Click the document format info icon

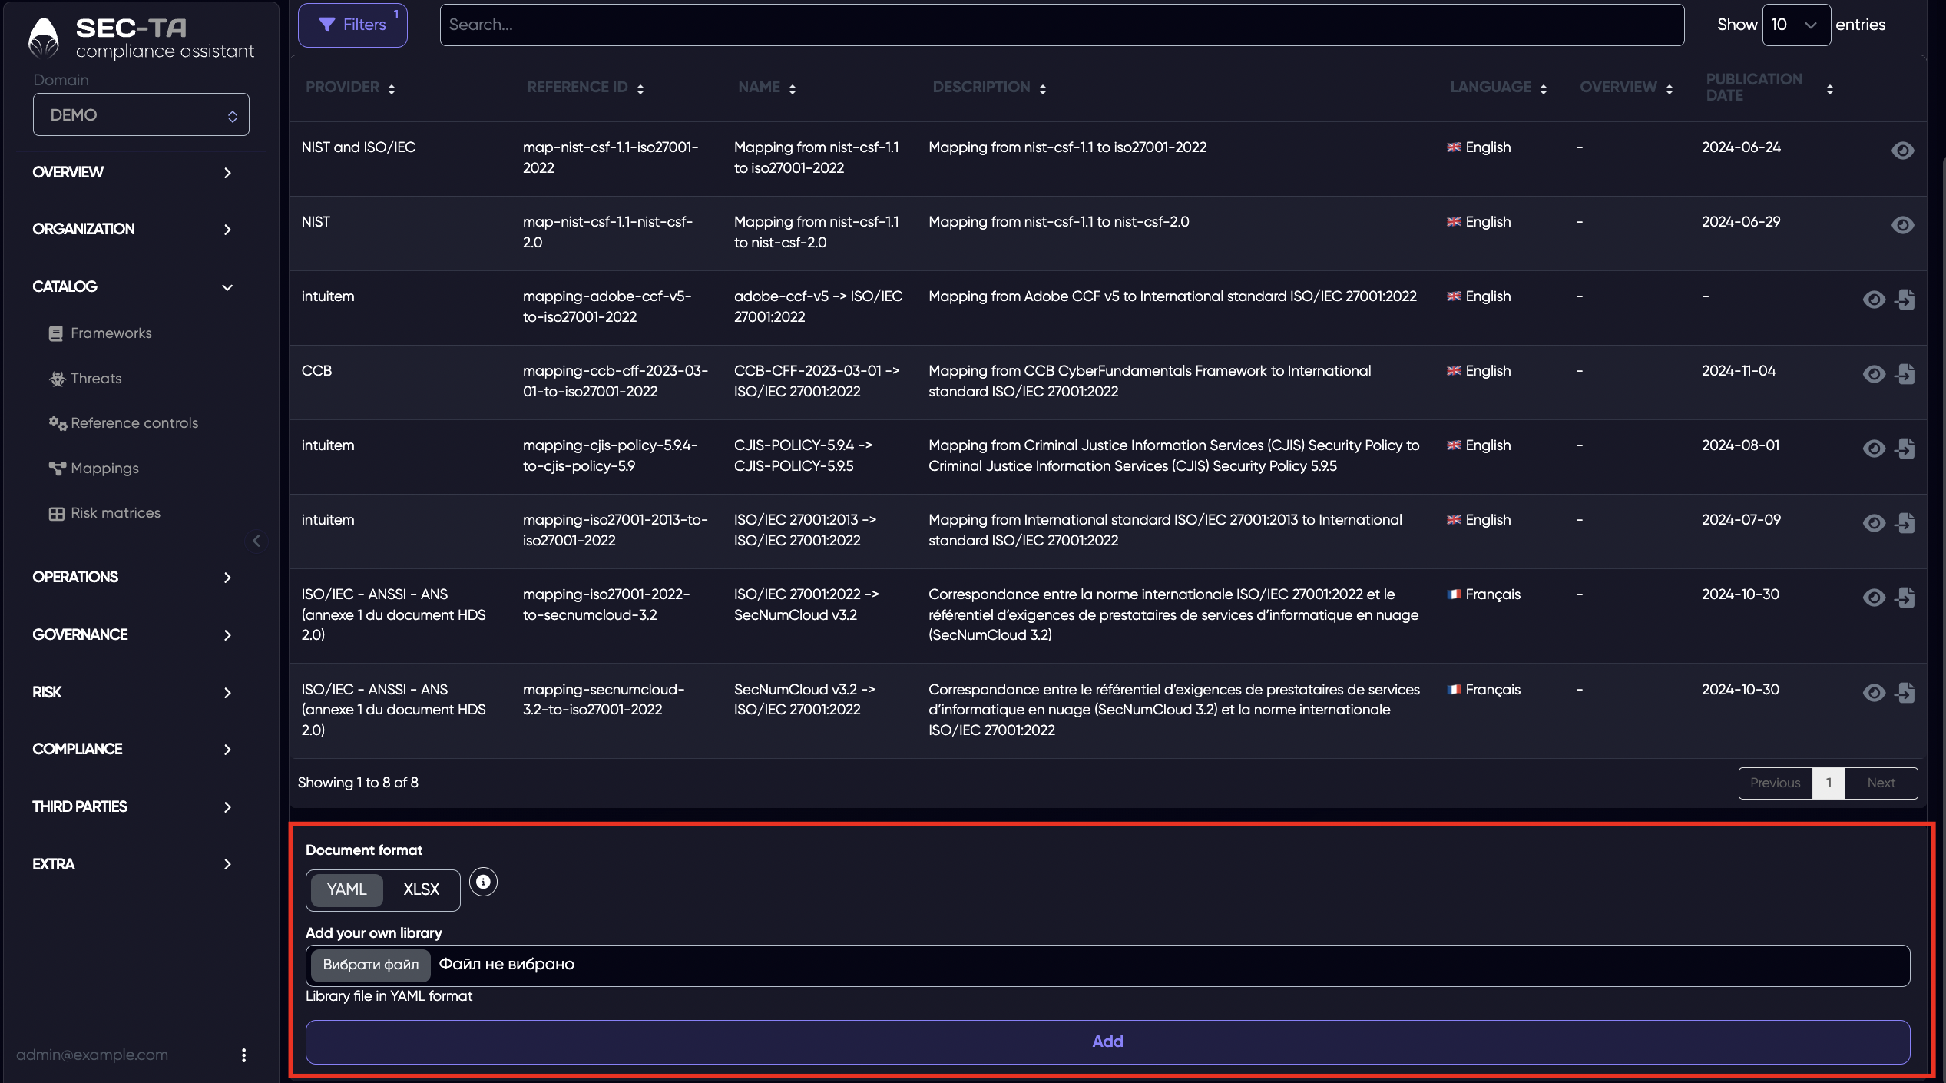coord(483,882)
